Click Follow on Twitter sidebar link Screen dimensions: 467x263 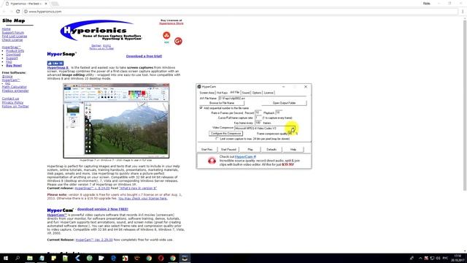pyautogui.click(x=15, y=106)
